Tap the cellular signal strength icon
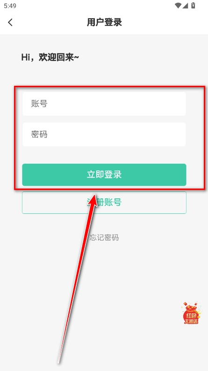The image size is (208, 371). pyautogui.click(x=185, y=6)
